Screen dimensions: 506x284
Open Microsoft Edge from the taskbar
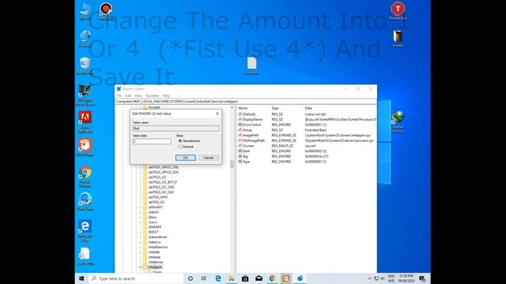tap(218, 278)
